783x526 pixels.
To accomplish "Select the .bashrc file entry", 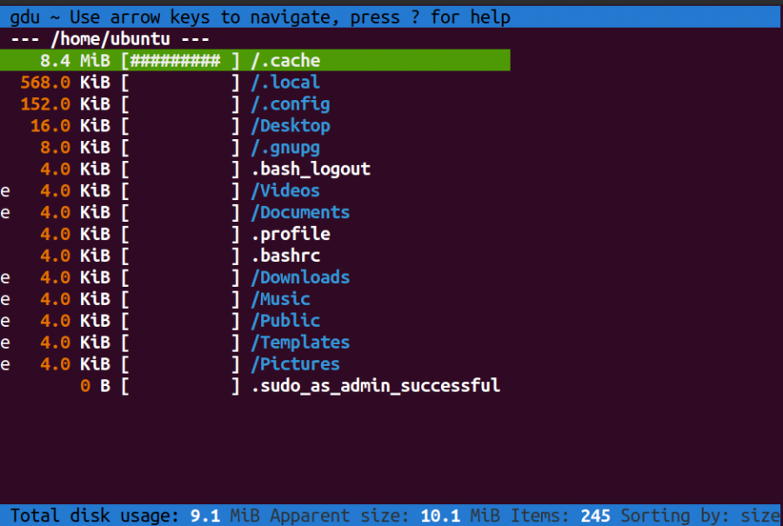I will coord(285,256).
